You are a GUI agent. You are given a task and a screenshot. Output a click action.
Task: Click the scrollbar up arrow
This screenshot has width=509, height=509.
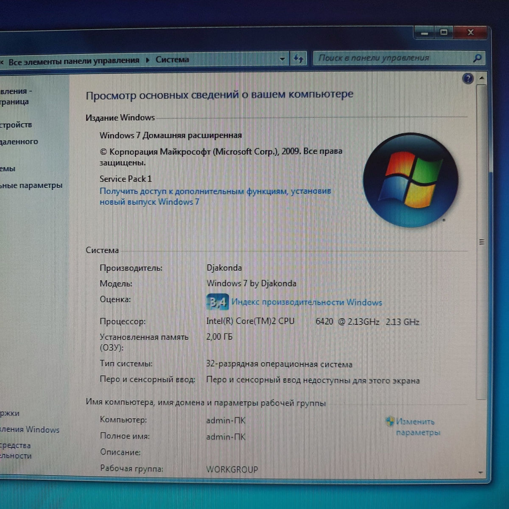click(x=482, y=78)
